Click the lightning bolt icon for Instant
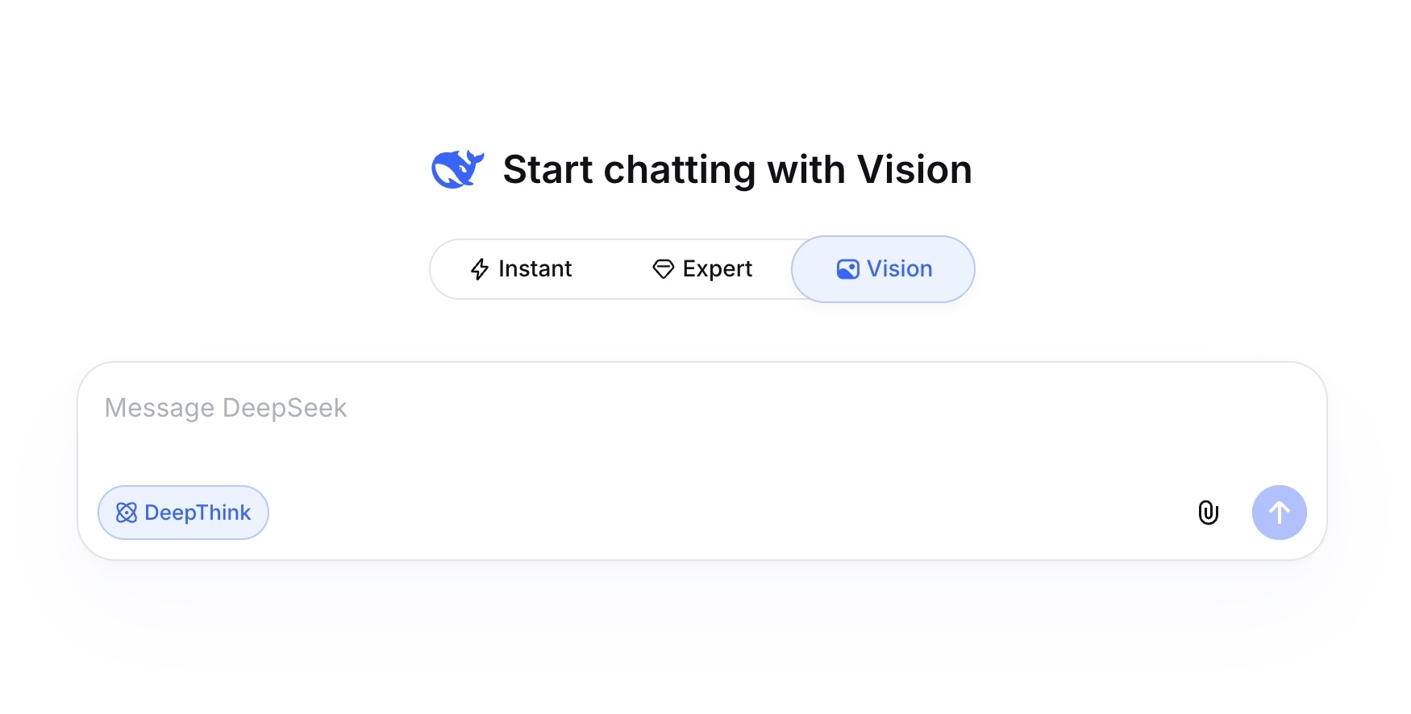This screenshot has width=1411, height=714. [480, 269]
